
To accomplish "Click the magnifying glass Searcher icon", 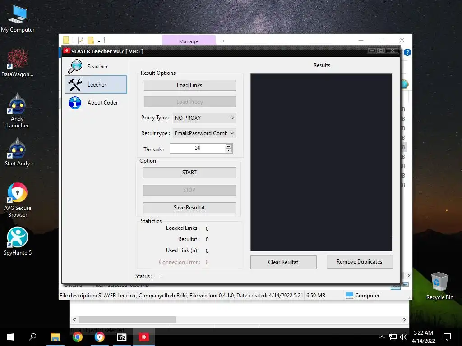I will pyautogui.click(x=75, y=67).
